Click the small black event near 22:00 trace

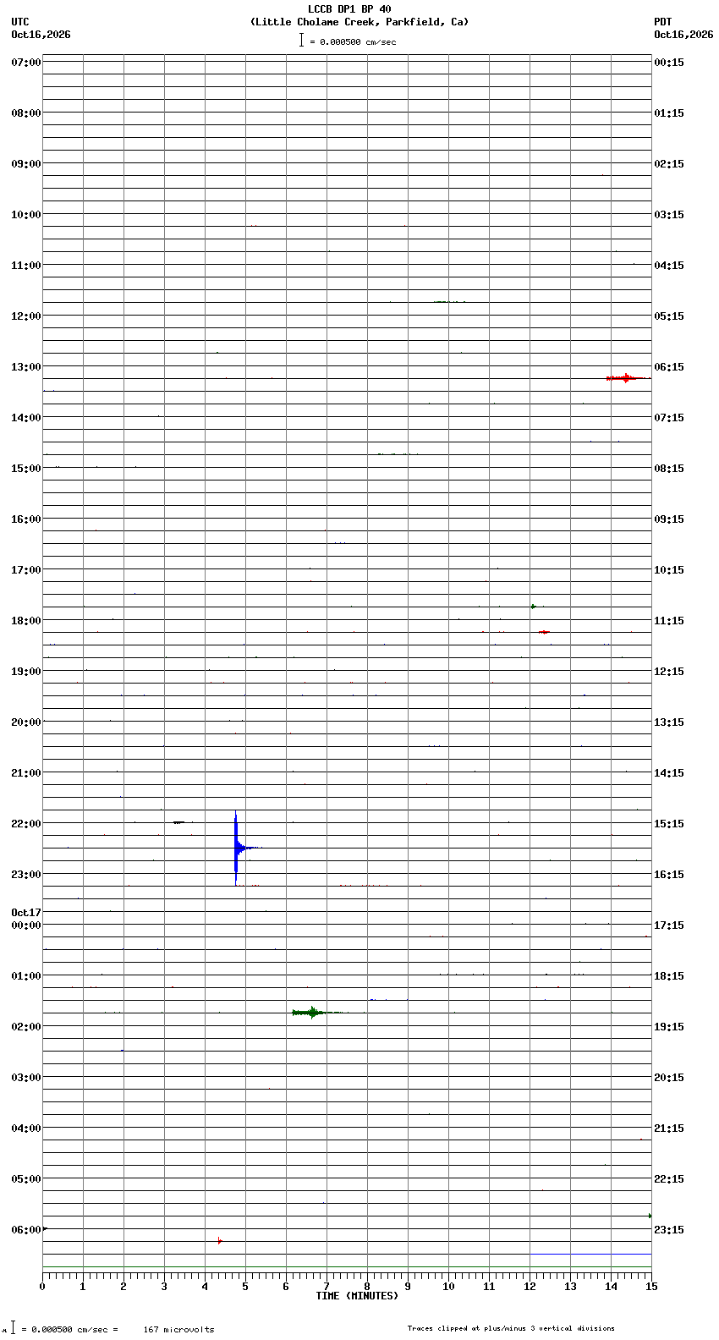[178, 822]
